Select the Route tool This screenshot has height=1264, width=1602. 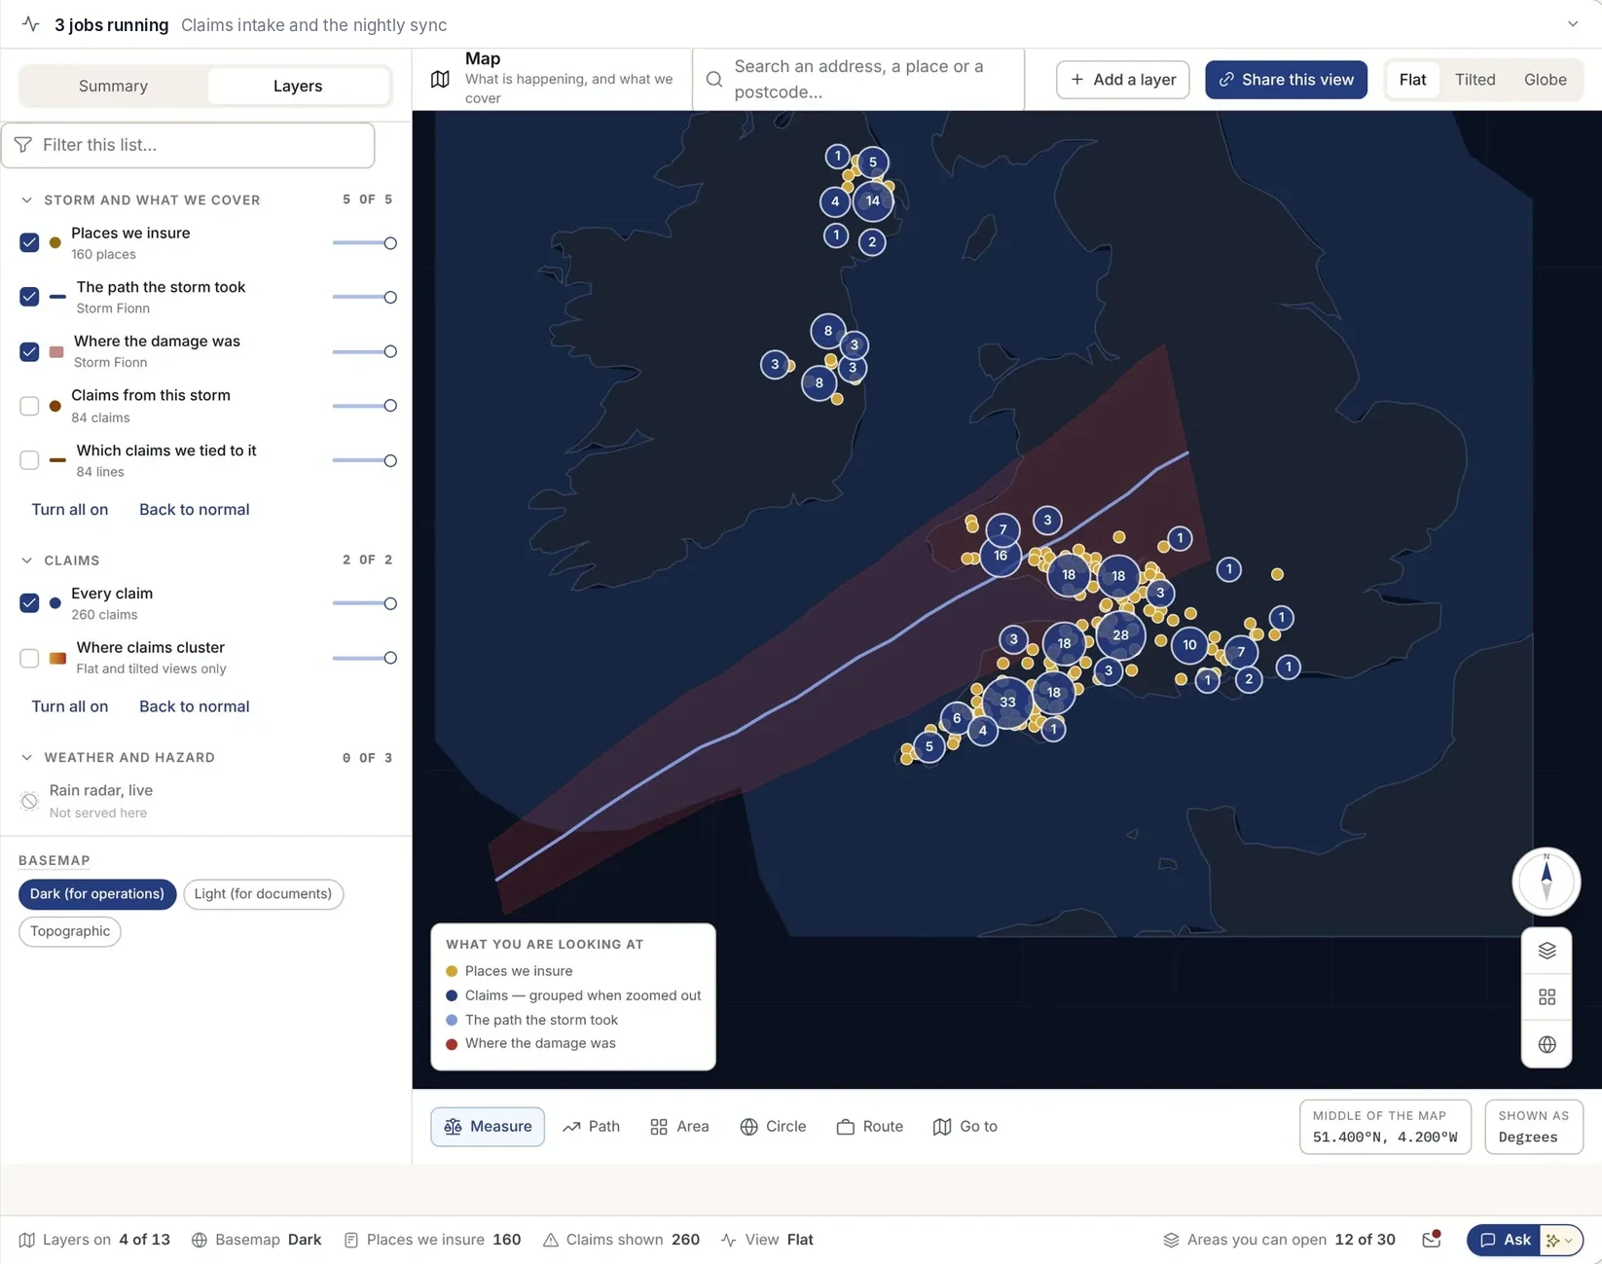point(869,1126)
